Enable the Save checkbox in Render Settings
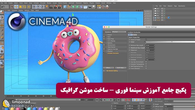Screen dimensions: 195x110 104,37
